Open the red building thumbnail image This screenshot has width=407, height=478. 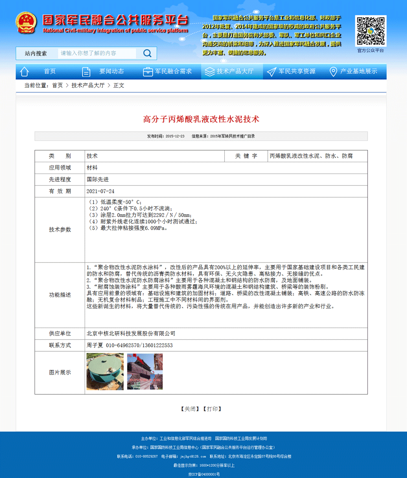145,372
